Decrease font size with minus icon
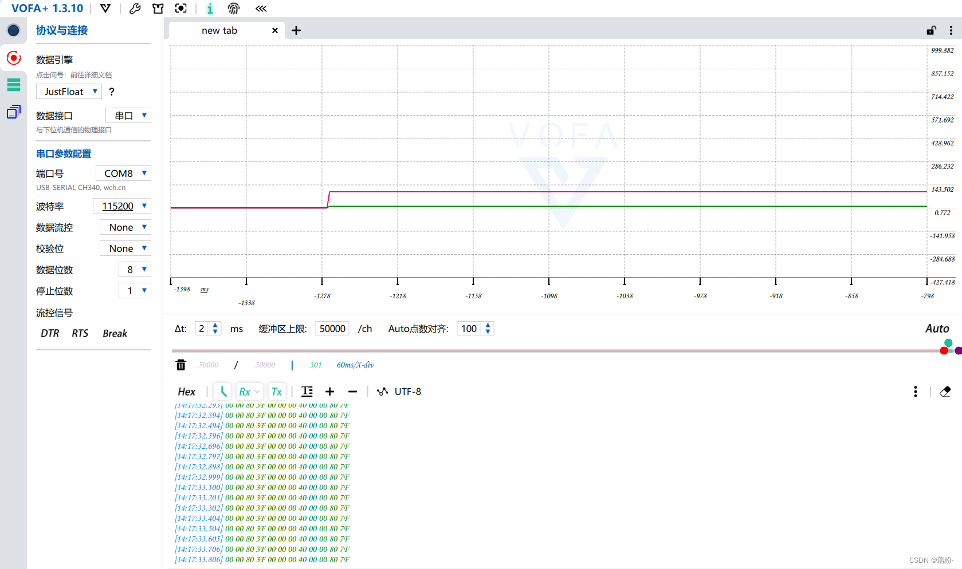 point(352,392)
